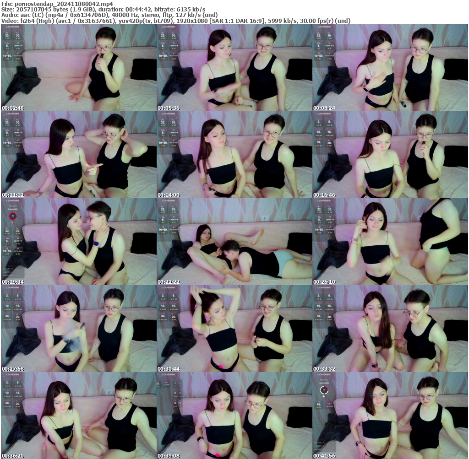This screenshot has width=469, height=459.
Task: Click the red target icon in the 00:19:34 frame
Action: [13, 215]
